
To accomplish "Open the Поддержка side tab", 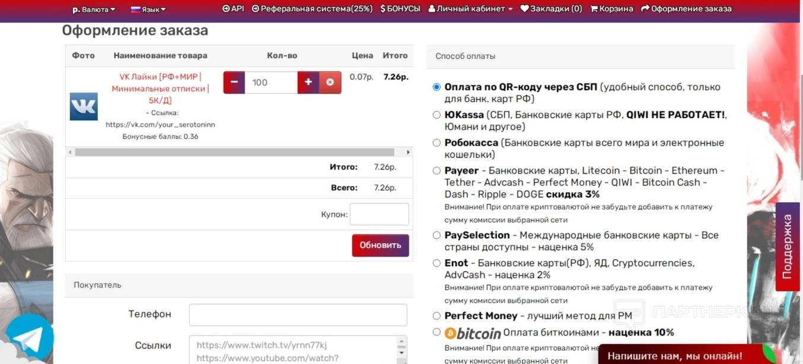I will (788, 247).
